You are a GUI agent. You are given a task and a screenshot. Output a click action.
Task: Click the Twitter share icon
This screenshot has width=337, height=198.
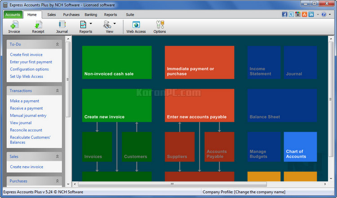pos(291,14)
